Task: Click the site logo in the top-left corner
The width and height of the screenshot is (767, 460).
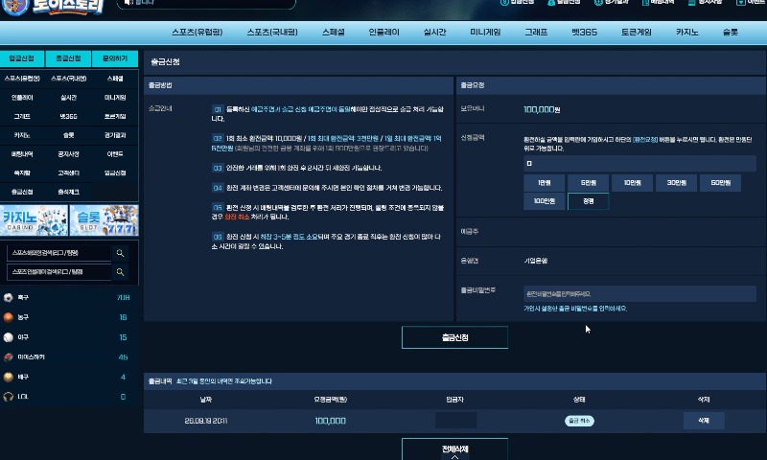Action: click(x=54, y=7)
